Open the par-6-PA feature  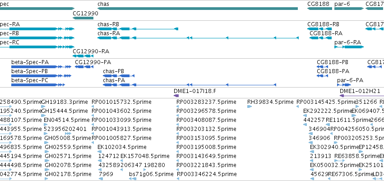click(x=344, y=85)
